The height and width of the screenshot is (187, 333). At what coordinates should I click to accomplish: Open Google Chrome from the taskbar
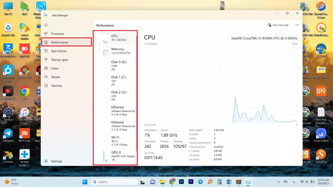click(172, 182)
